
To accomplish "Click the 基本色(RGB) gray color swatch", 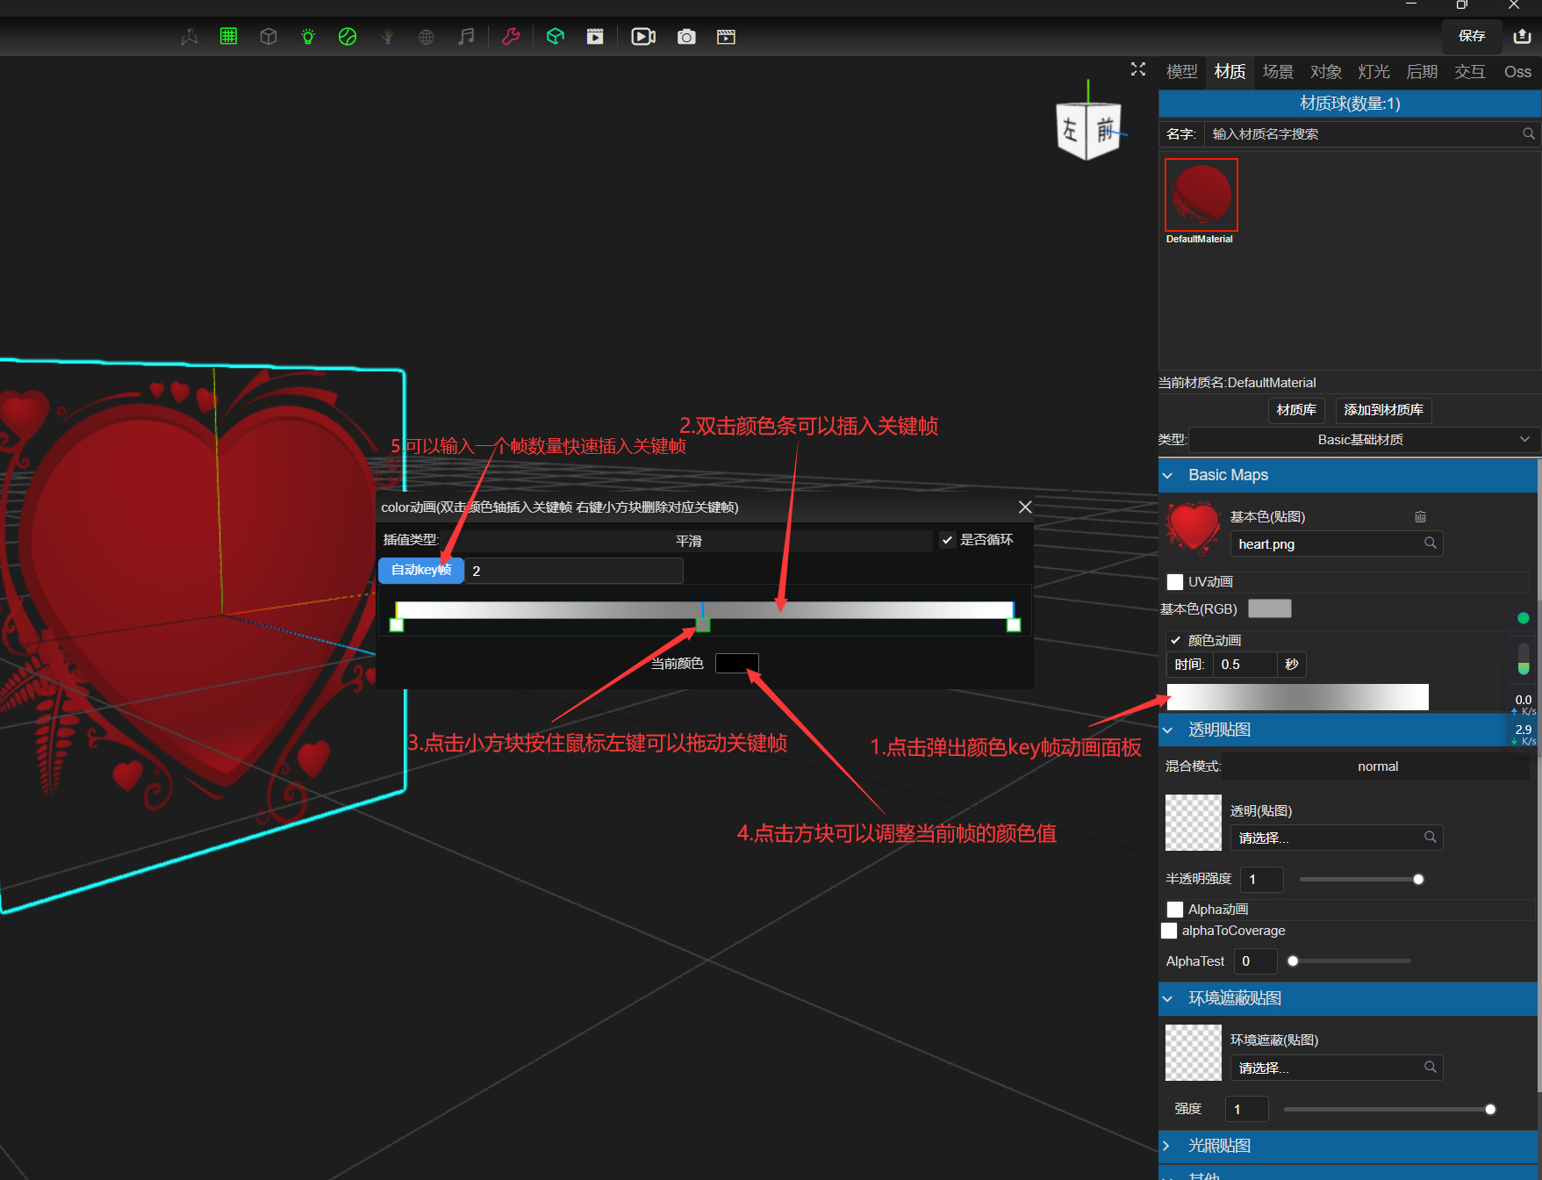I will click(x=1269, y=608).
